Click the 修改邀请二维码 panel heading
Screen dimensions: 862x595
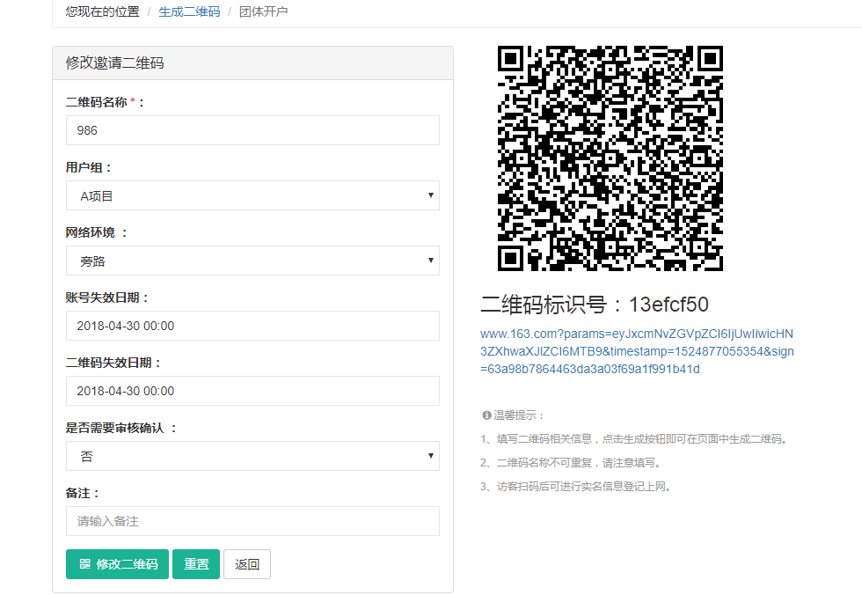(x=115, y=62)
